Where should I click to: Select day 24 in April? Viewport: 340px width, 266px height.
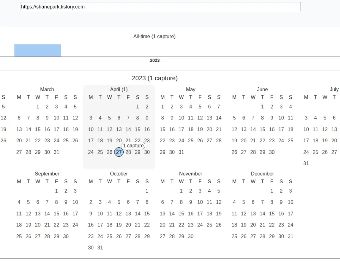coord(91,152)
